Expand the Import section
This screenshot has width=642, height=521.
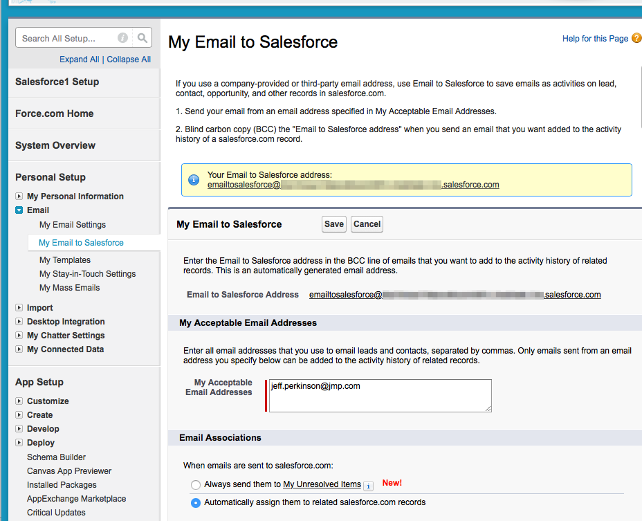tap(19, 308)
